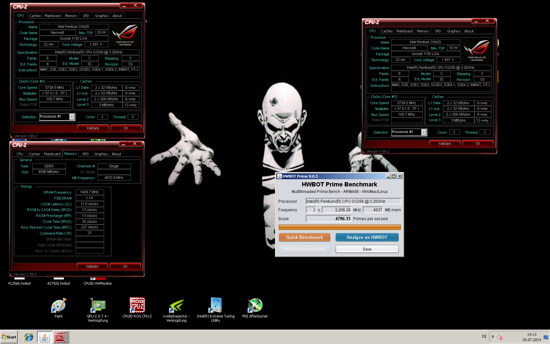The width and height of the screenshot is (550, 344).
Task: Open Caches tab in Memory CPU-Z window
Action: [34, 154]
